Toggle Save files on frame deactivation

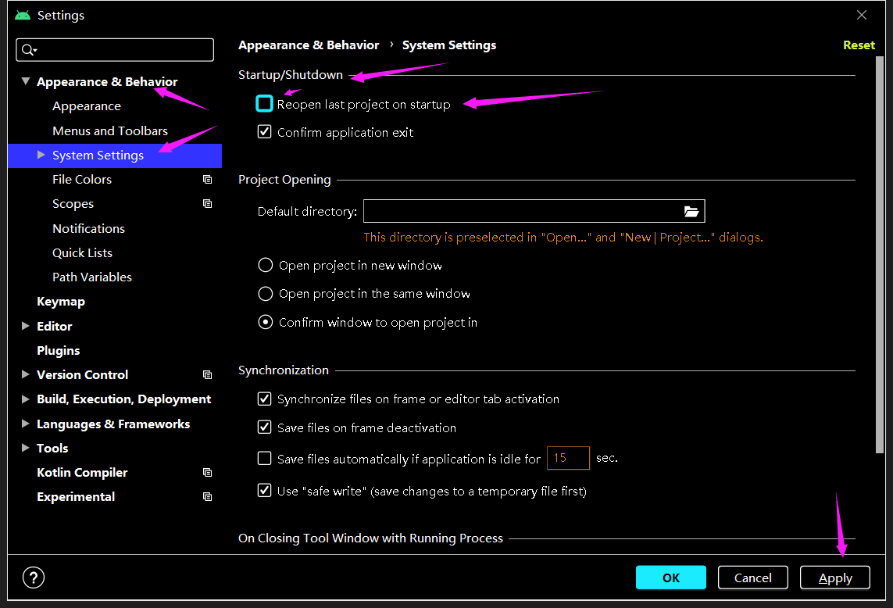point(264,427)
